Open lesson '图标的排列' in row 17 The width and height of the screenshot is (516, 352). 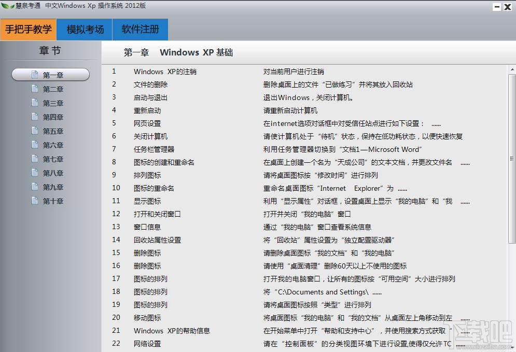point(151,279)
